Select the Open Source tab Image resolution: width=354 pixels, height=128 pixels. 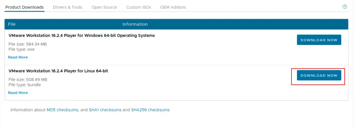104,7
